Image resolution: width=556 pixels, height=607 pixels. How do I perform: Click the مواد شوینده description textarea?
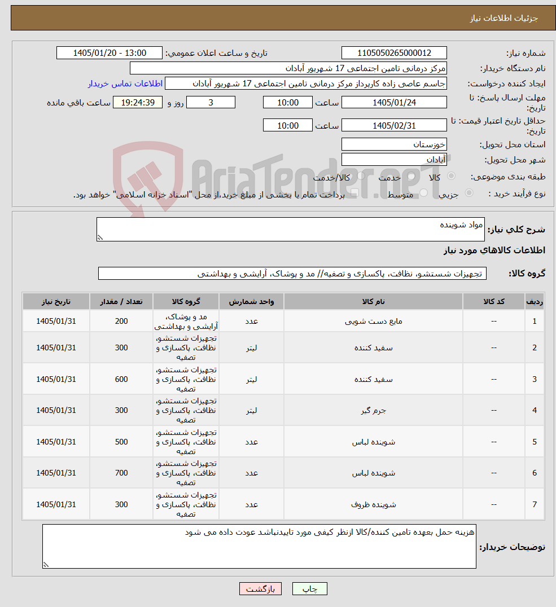pos(291,229)
